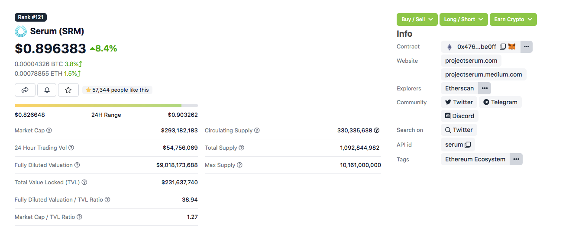Show more contracts with ellipsis button

pyautogui.click(x=527, y=47)
